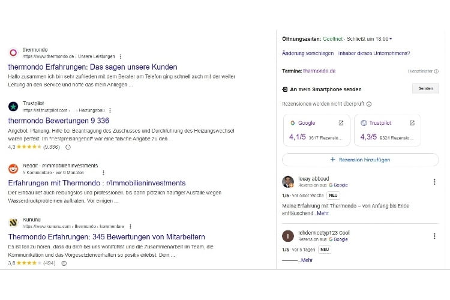Click 'Ichdernicetyp123 Cool' reviewer name
450x300 pixels.
coord(324,233)
